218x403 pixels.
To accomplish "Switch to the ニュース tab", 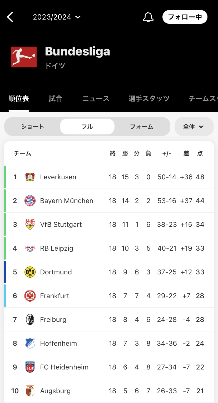I will pyautogui.click(x=96, y=99).
